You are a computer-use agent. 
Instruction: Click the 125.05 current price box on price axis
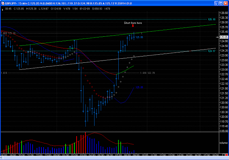pos(224,37)
